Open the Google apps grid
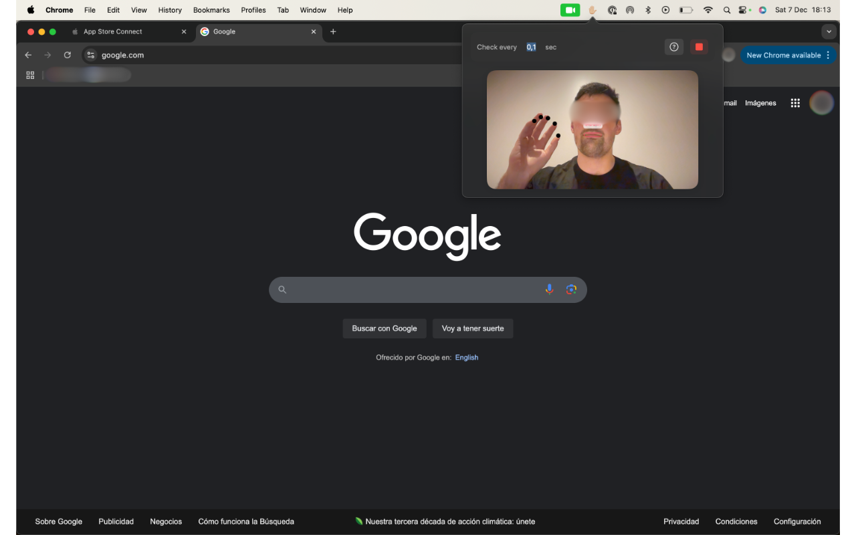 pyautogui.click(x=795, y=103)
